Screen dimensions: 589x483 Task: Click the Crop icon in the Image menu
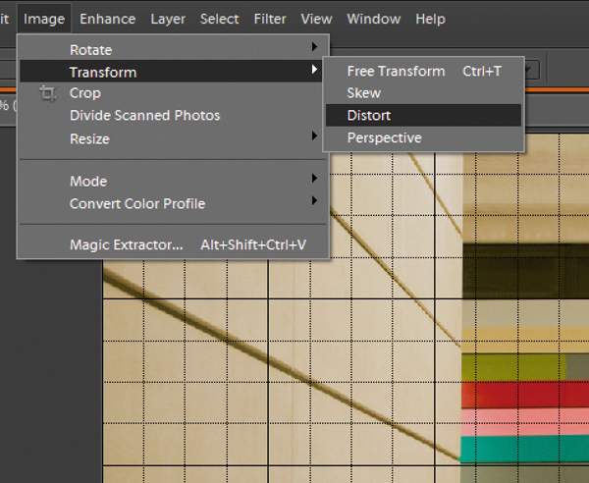[48, 93]
